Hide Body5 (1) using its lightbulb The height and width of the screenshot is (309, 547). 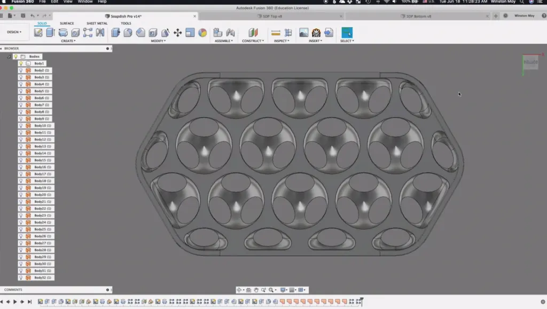coord(21,91)
